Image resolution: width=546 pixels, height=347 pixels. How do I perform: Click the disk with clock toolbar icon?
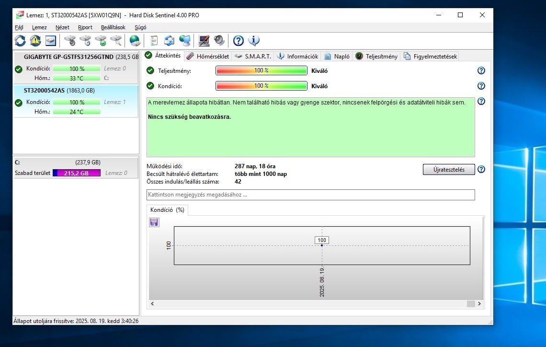coord(85,41)
